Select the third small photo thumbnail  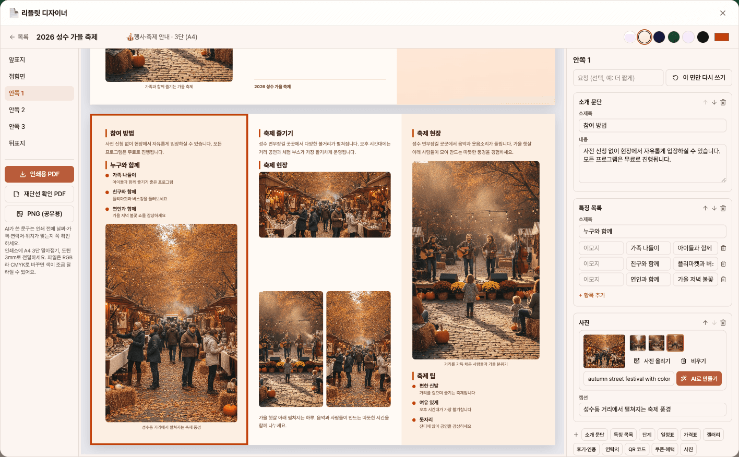click(x=675, y=343)
